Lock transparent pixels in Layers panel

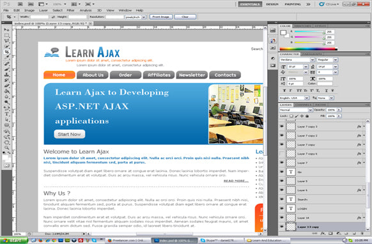(291, 116)
